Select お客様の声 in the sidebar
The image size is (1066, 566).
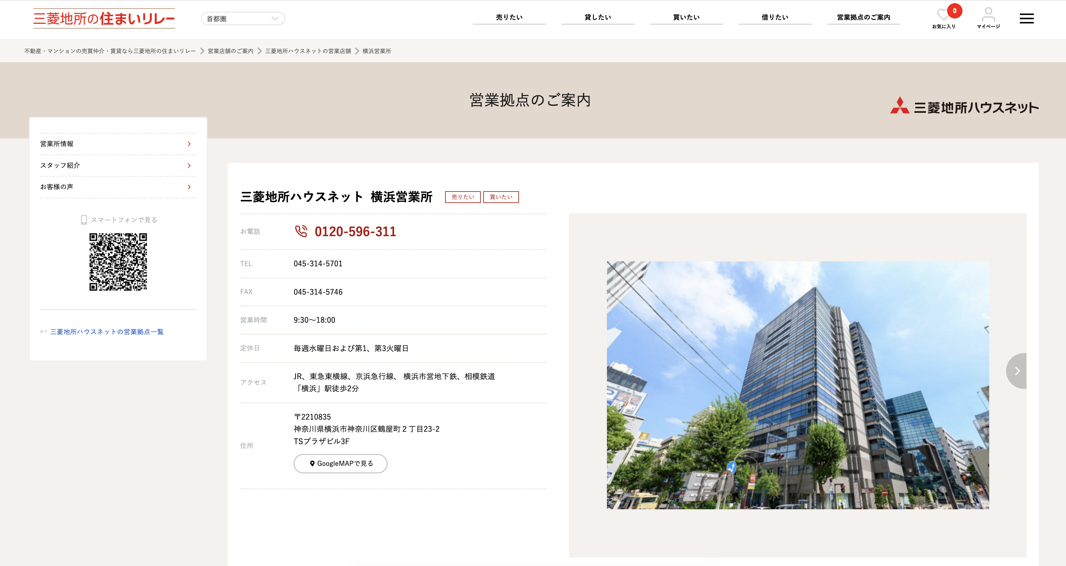tap(118, 187)
